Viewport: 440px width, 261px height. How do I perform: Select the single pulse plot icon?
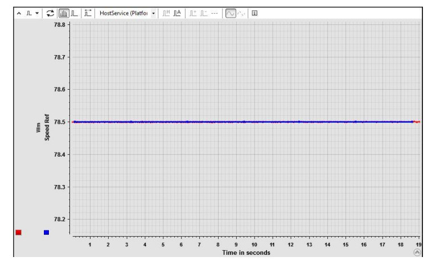73,11
